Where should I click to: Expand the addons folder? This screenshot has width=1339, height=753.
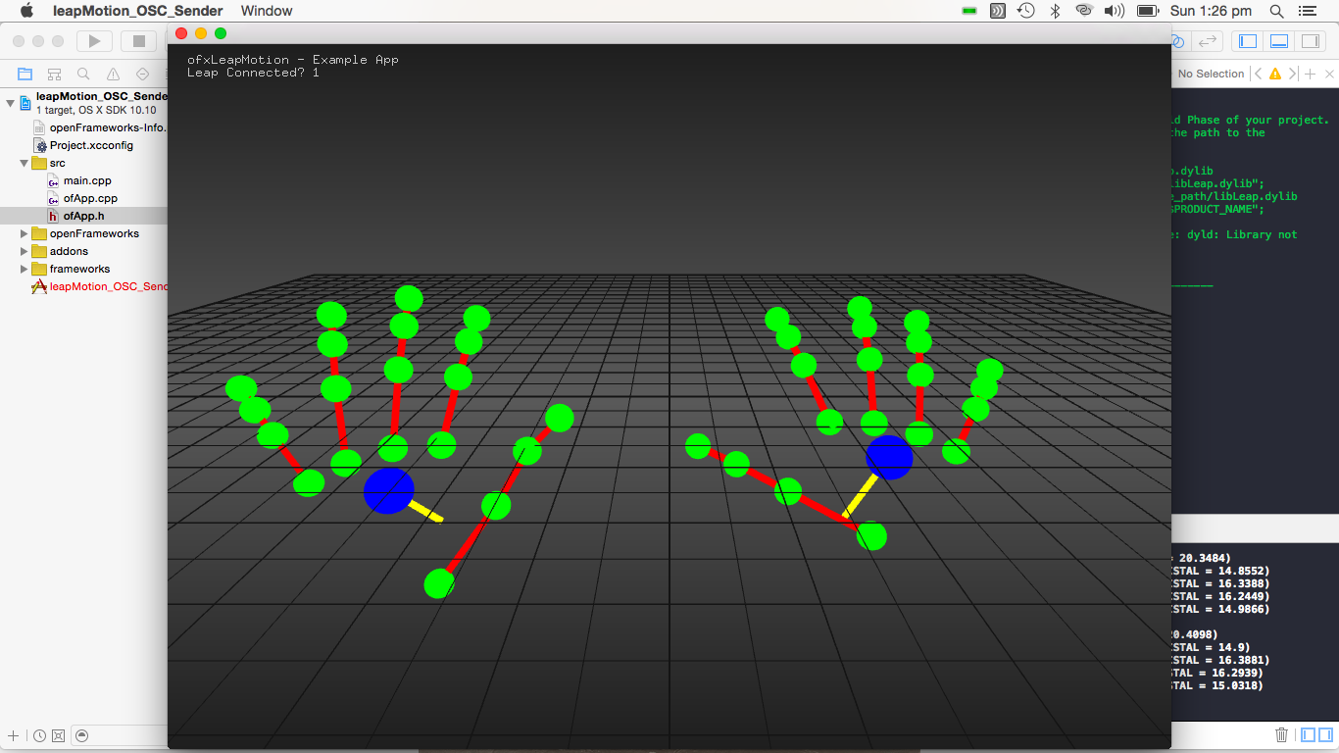(25, 251)
